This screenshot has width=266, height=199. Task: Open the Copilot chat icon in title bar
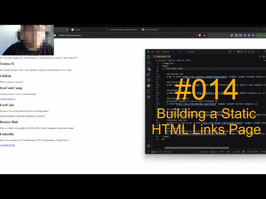point(230,51)
